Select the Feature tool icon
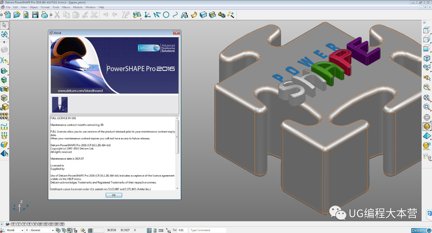Screen dimensions: 432x233 (x=212, y=15)
